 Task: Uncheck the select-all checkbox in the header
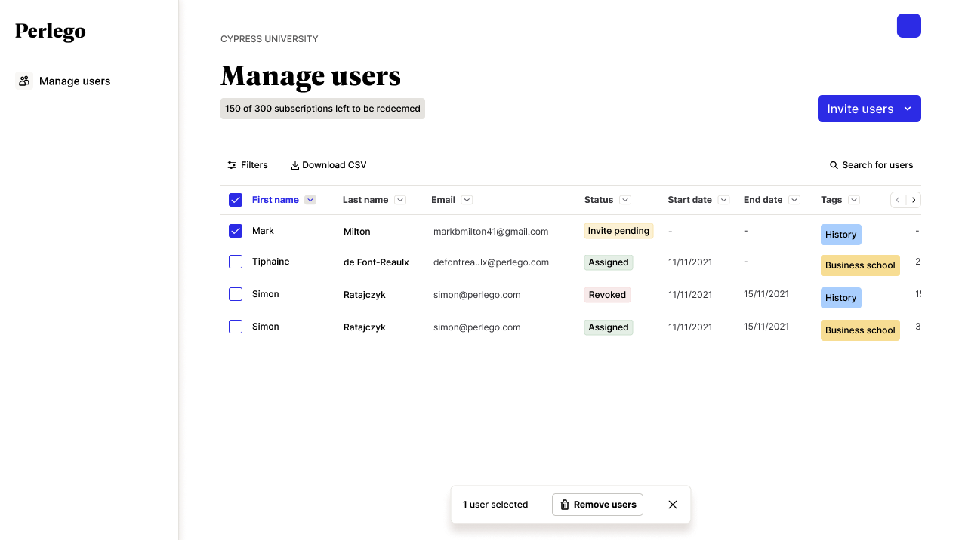[236, 199]
